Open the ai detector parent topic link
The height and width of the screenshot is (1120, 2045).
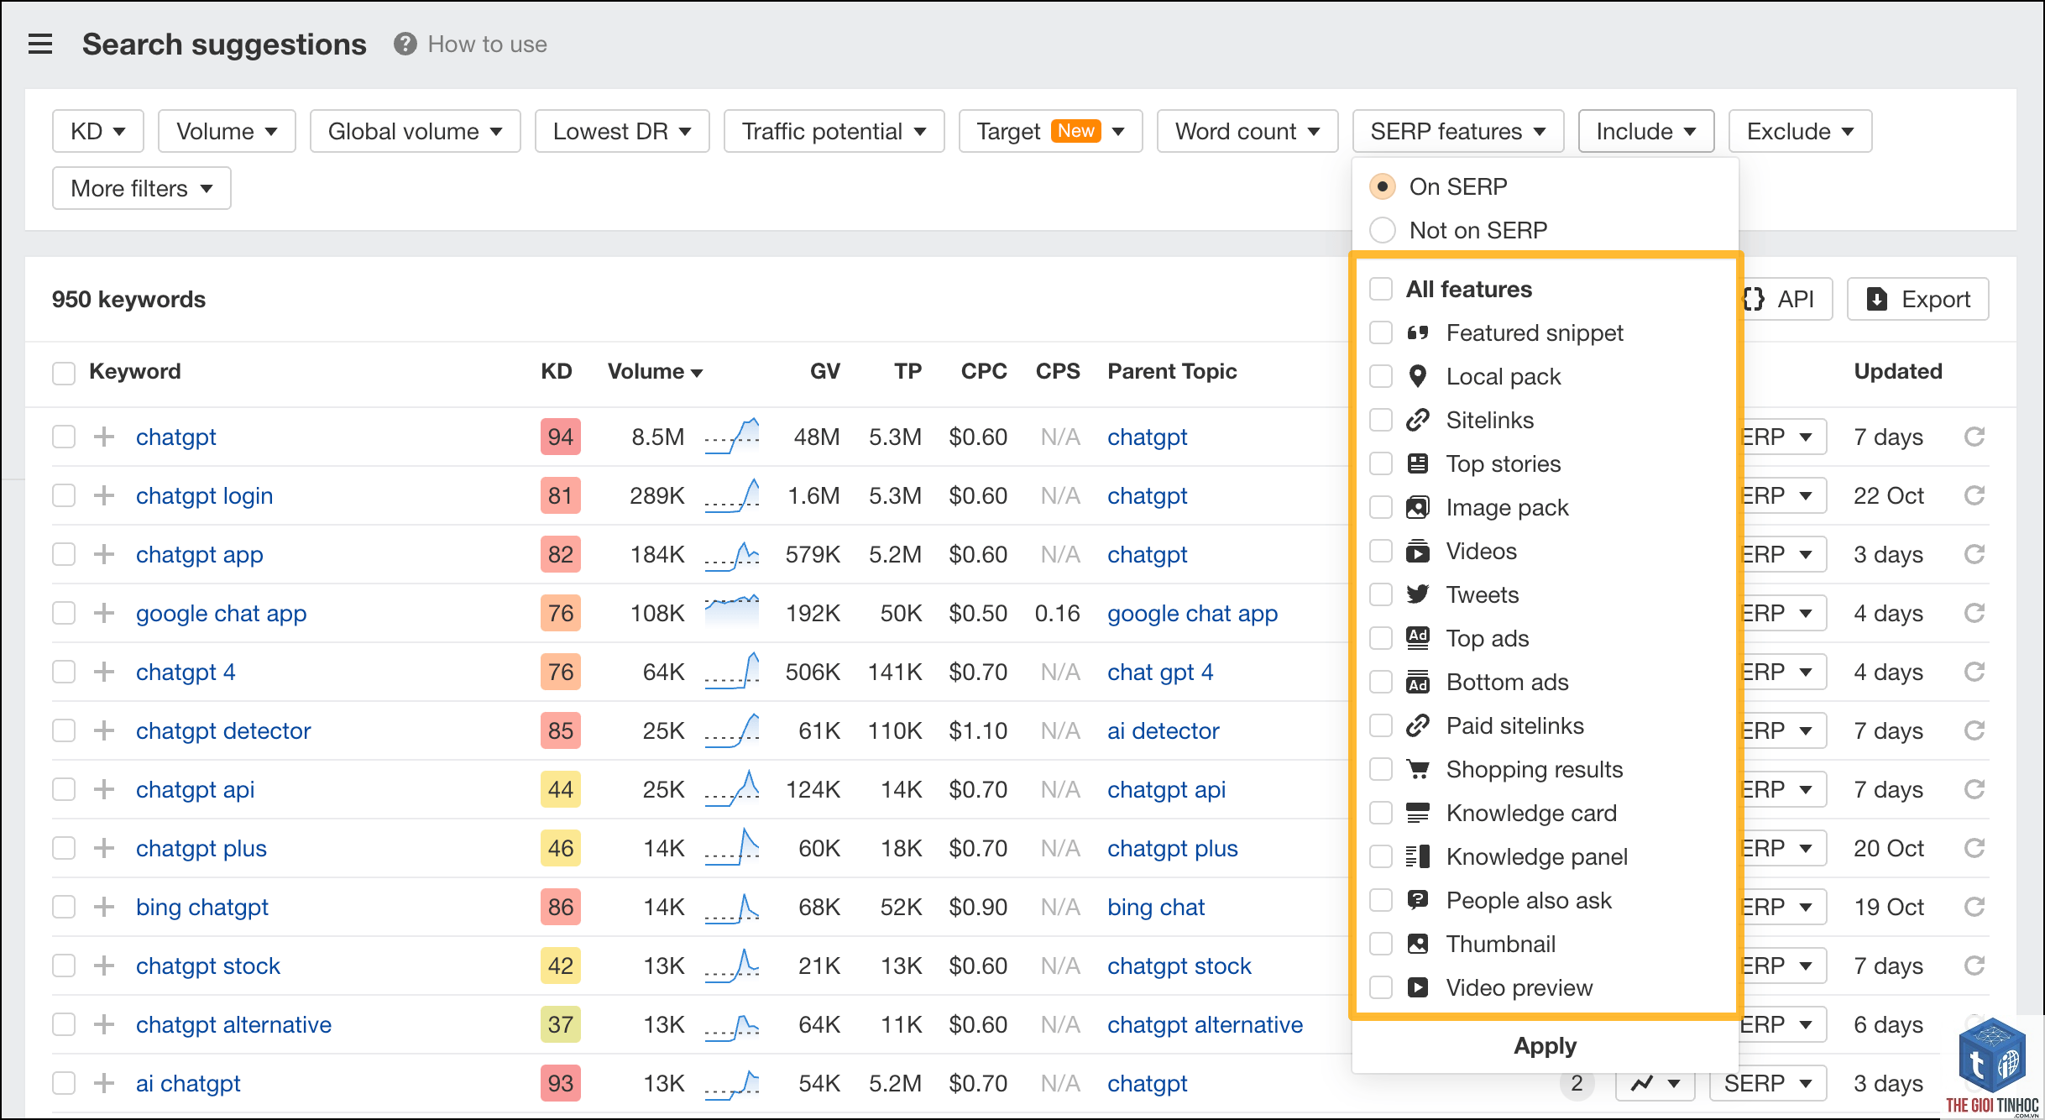click(x=1163, y=730)
